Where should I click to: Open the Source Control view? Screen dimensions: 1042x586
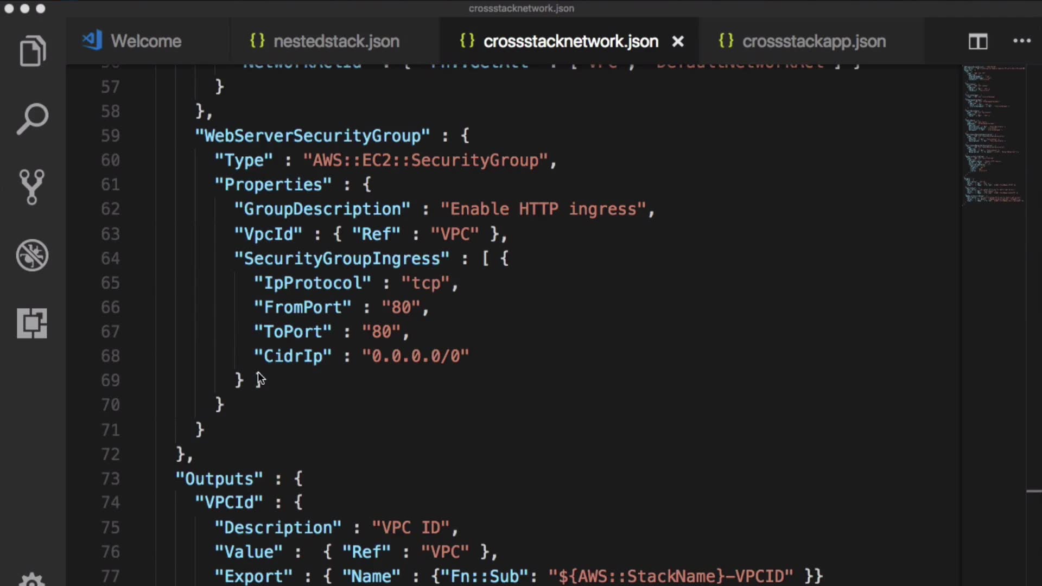pyautogui.click(x=31, y=187)
